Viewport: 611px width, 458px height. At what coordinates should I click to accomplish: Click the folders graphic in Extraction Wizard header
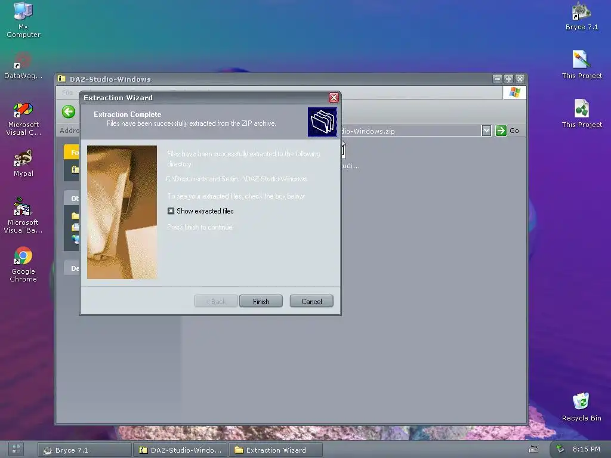(x=322, y=122)
